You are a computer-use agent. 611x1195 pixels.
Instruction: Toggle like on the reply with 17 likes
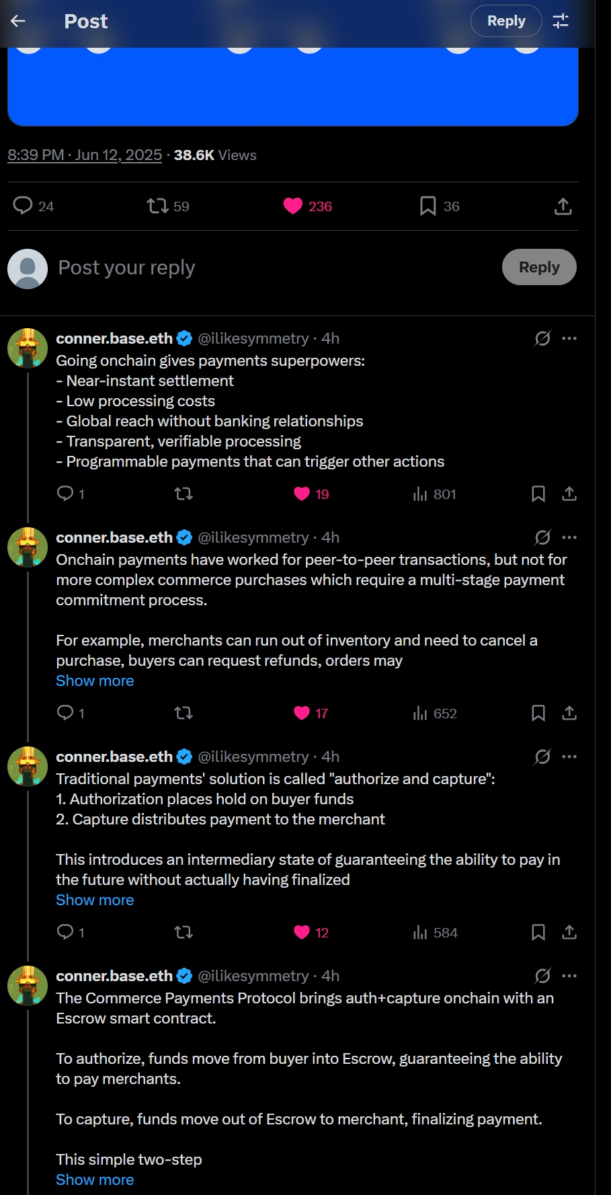pos(302,713)
